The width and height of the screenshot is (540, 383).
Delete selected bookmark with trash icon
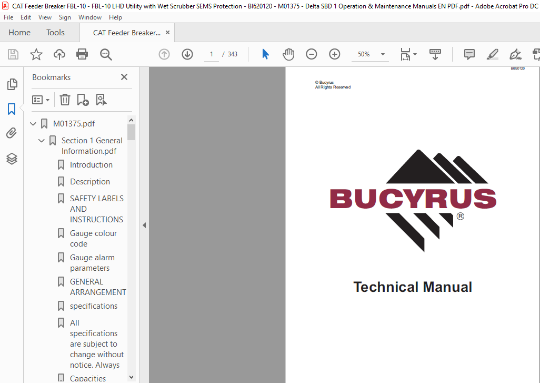click(65, 100)
